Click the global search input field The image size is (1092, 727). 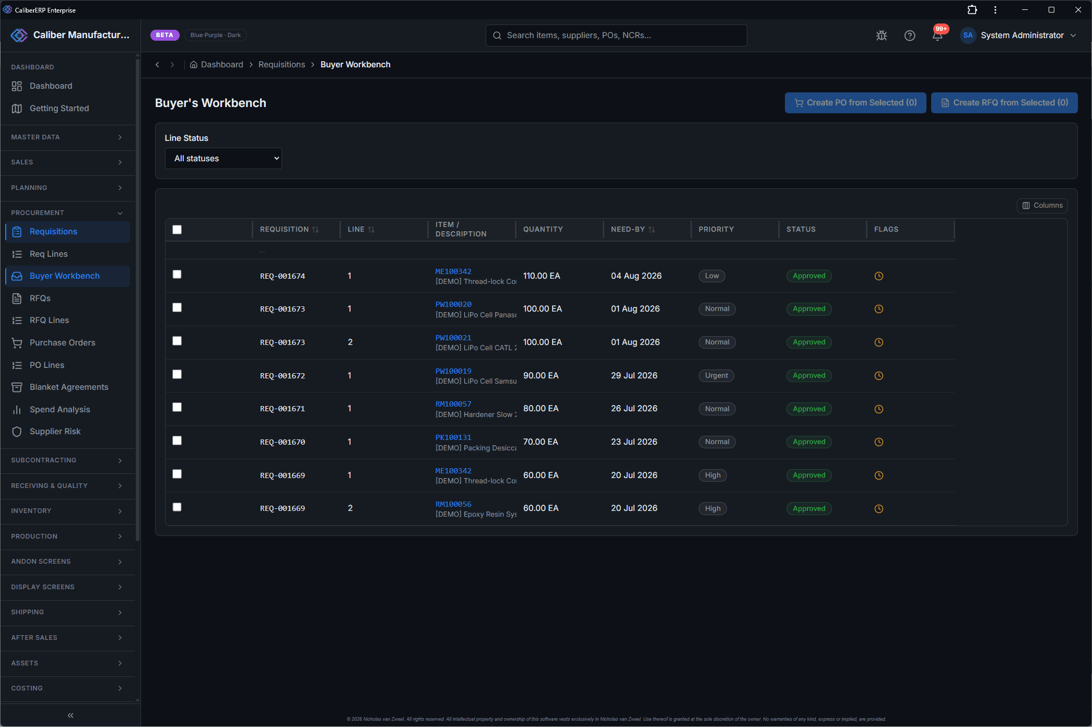coord(616,35)
